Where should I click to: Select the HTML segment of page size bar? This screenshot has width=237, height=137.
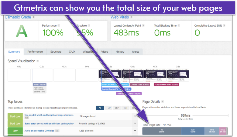223,131
